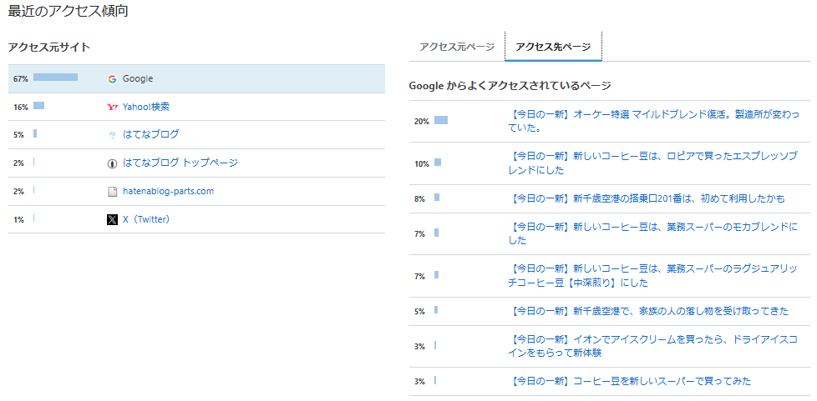This screenshot has width=817, height=401.
Task: Click the hatenablog-parts.com document icon
Action: click(x=111, y=192)
